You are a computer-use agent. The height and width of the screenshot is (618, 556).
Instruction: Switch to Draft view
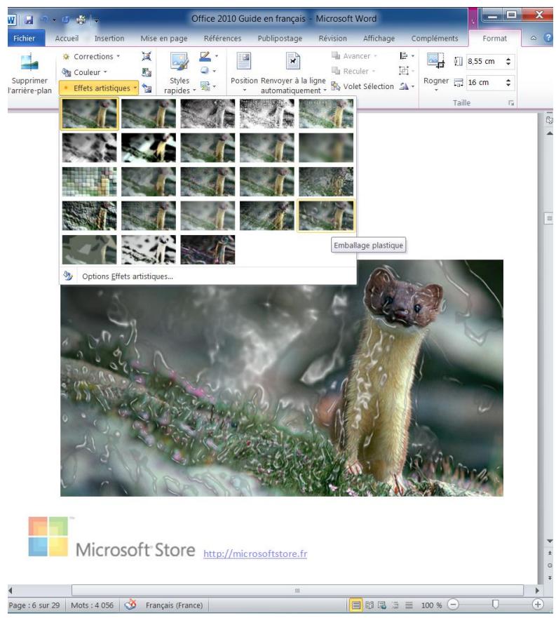point(409,605)
